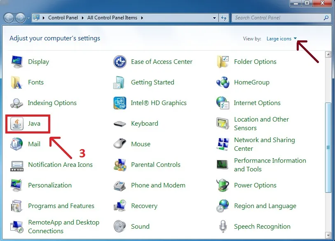Open the Sound settings
The height and width of the screenshot is (241, 335).
(140, 227)
